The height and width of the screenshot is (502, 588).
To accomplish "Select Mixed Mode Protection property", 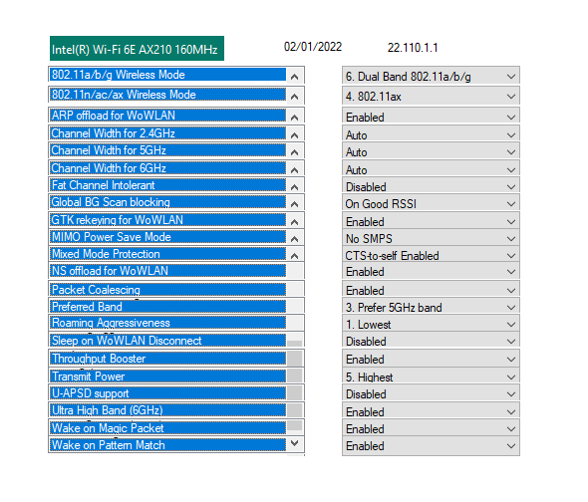I will point(167,254).
